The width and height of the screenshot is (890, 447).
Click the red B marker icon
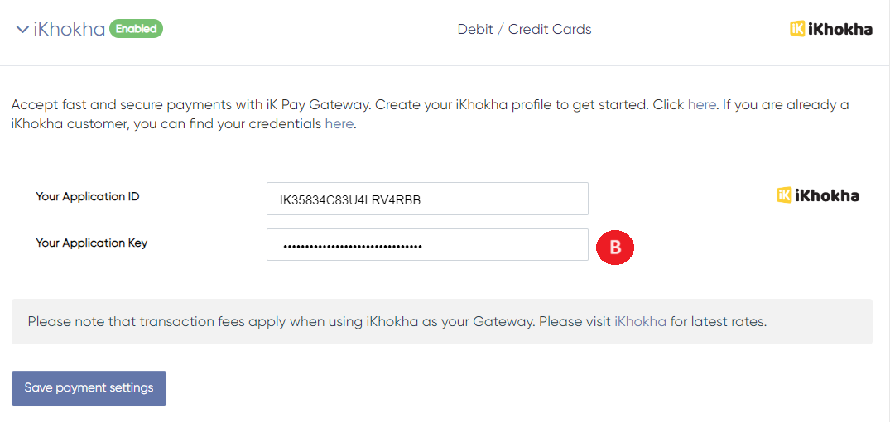pos(615,247)
